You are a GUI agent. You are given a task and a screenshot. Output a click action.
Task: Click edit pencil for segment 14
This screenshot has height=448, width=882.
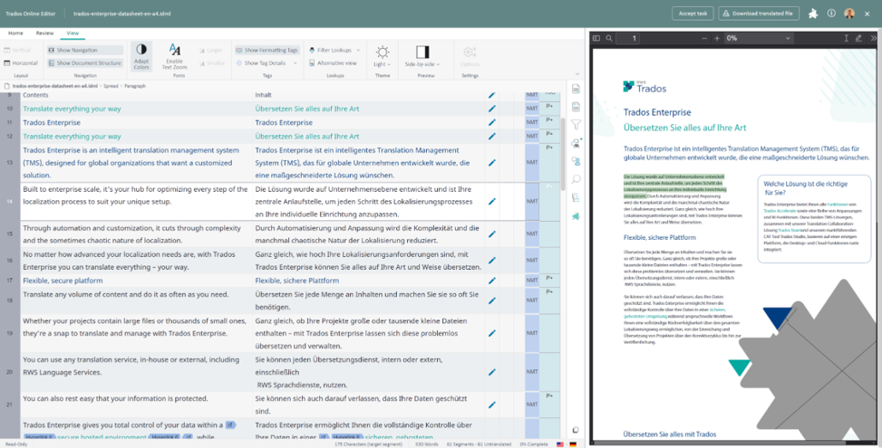point(492,201)
